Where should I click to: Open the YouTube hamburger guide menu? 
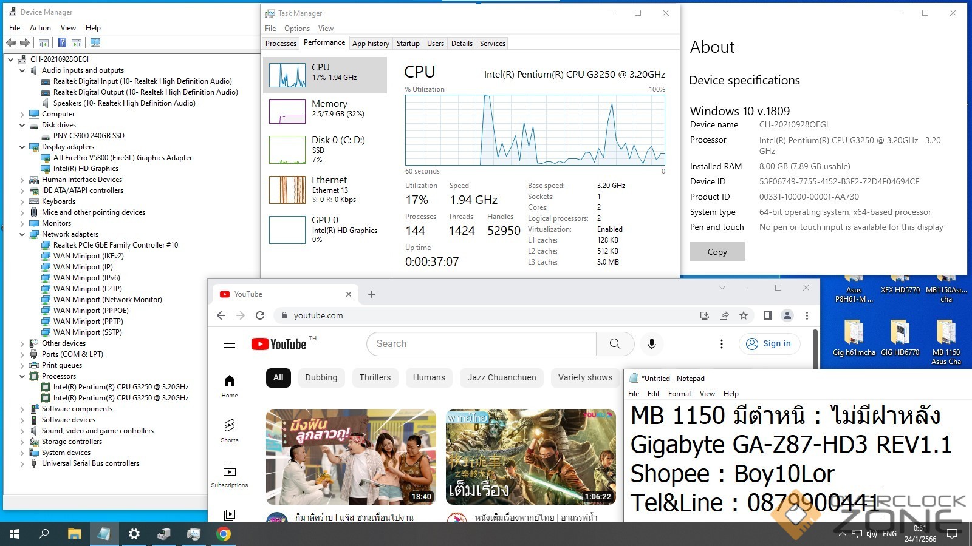[x=230, y=344]
